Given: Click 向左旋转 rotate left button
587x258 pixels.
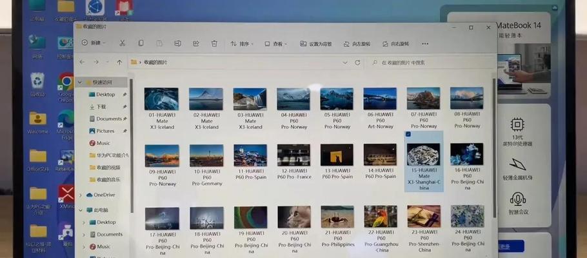Looking at the screenshot, I should pos(357,44).
